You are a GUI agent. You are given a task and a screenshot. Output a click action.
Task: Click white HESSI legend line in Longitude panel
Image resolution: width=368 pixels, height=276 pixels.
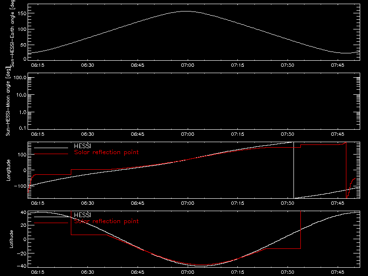pyautogui.click(x=51, y=148)
